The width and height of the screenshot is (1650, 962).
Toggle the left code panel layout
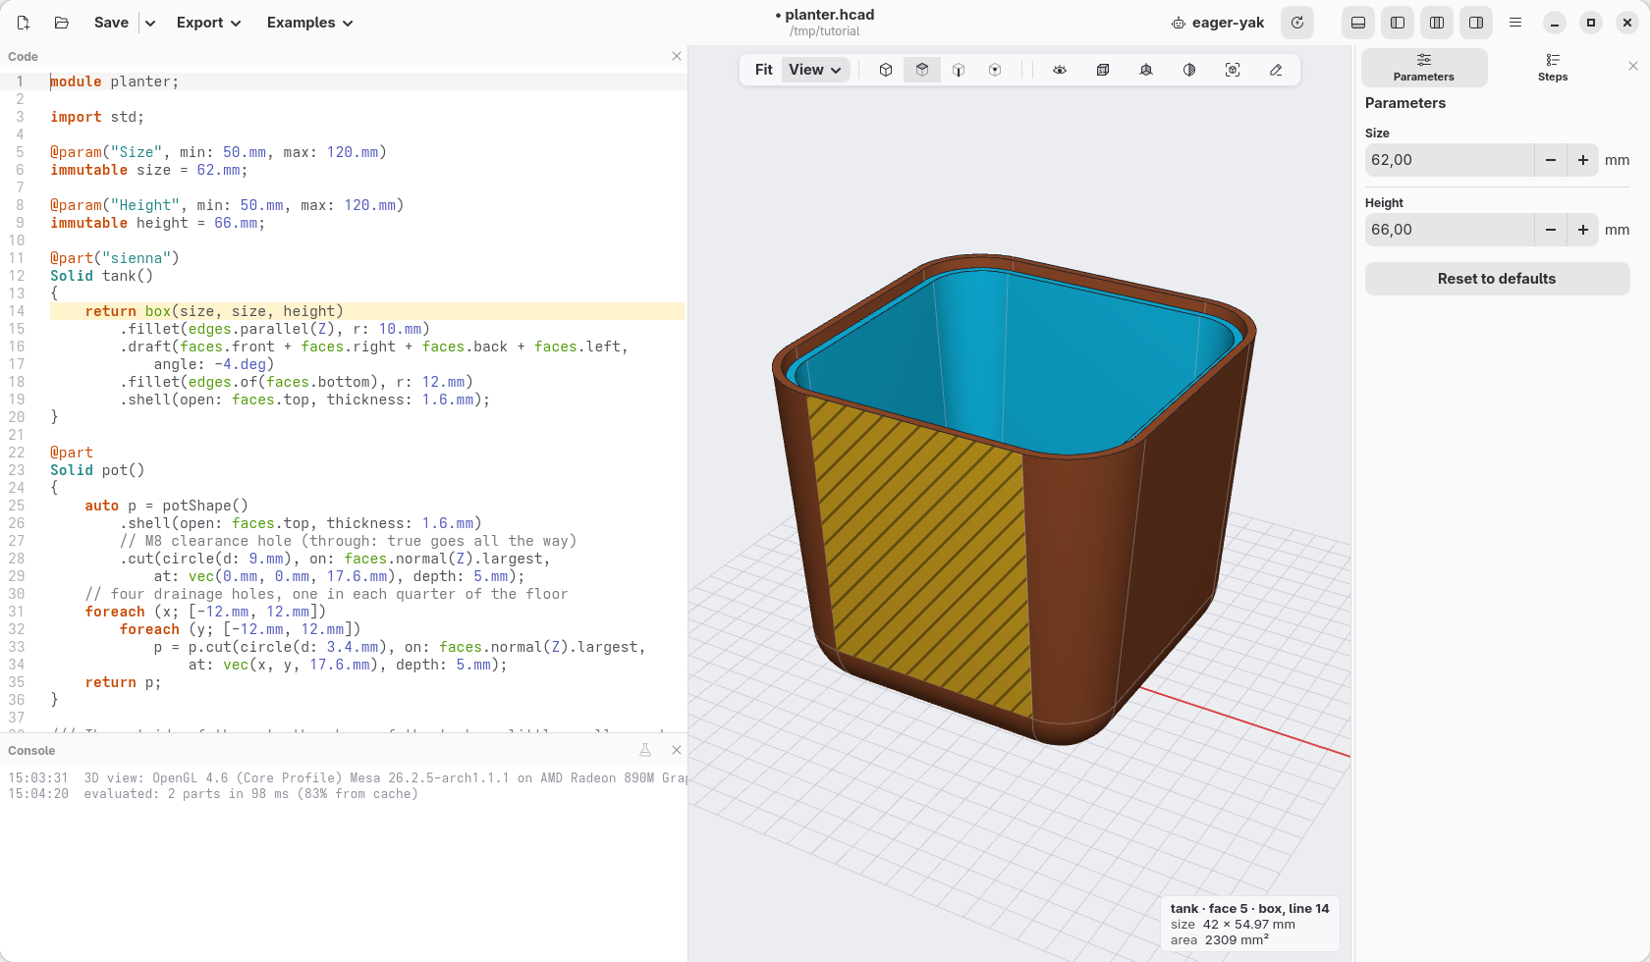1398,23
